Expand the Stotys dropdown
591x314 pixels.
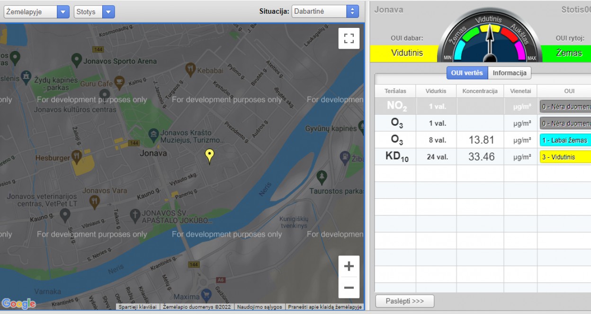94,12
